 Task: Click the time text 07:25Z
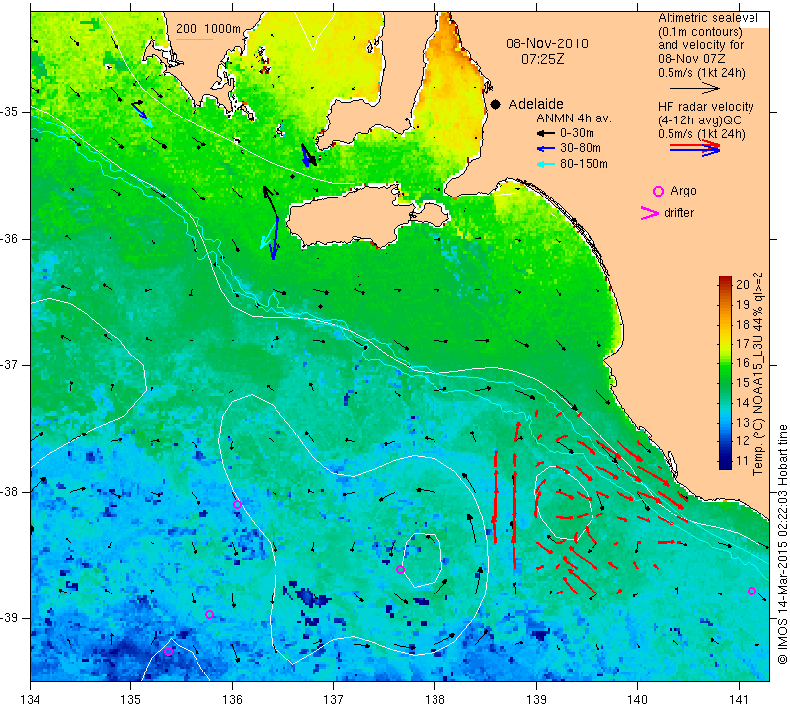click(x=542, y=59)
